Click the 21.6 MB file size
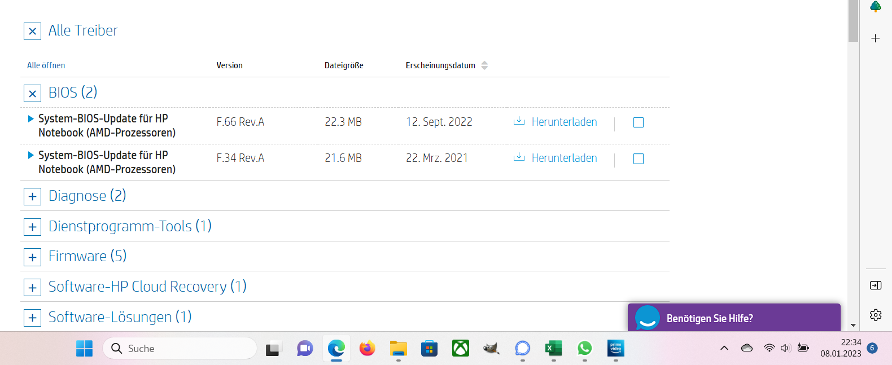892x365 pixels. 343,158
